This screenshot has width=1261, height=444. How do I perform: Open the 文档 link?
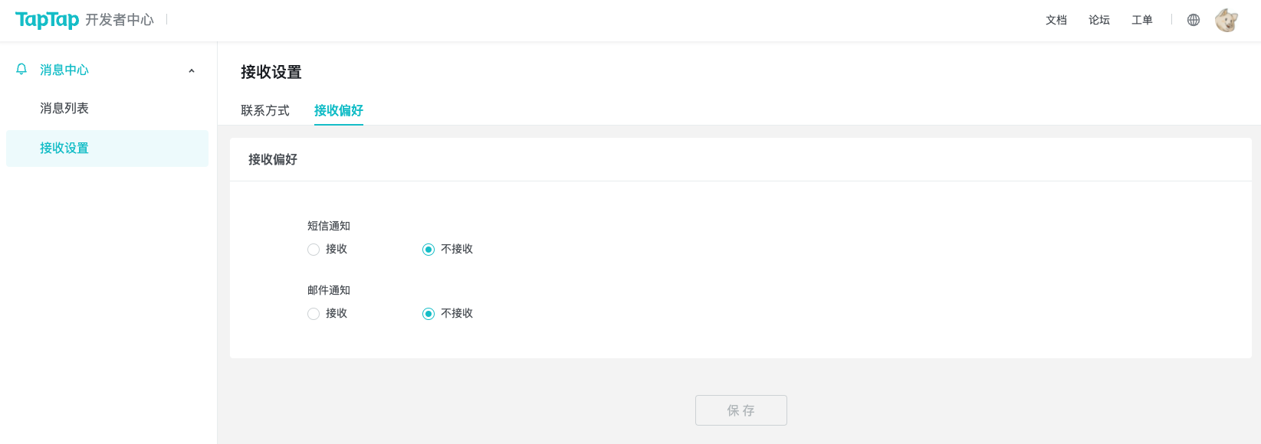pyautogui.click(x=1056, y=20)
